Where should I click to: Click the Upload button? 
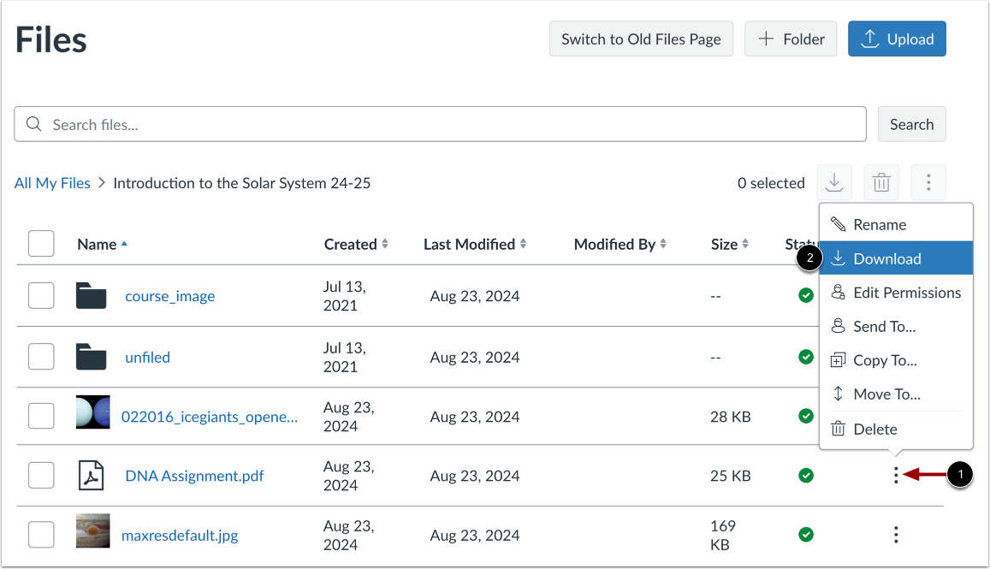(897, 39)
